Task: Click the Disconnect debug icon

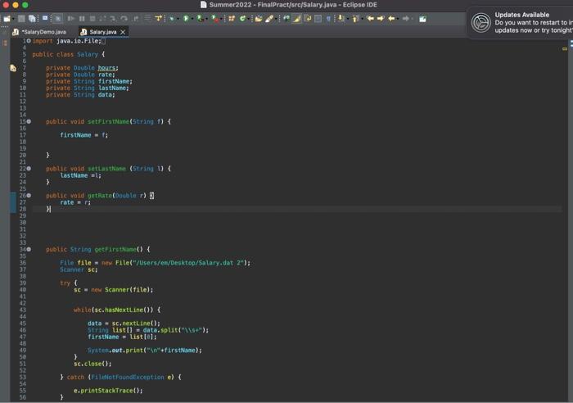Action: 102,18
